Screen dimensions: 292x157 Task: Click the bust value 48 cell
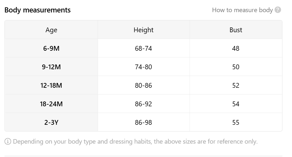click(x=236, y=48)
